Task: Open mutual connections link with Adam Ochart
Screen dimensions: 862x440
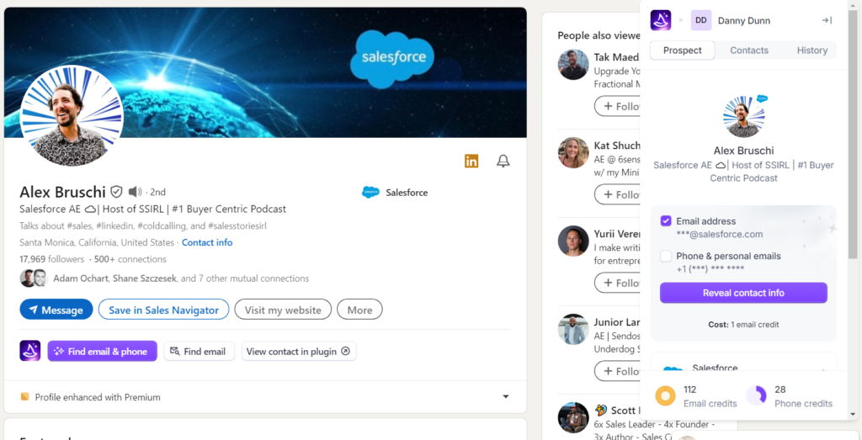Action: coord(181,278)
